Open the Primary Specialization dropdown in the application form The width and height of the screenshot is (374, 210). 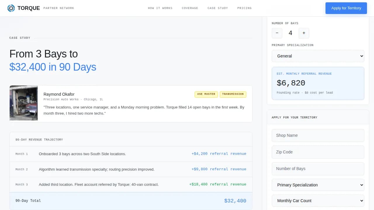(x=318, y=185)
